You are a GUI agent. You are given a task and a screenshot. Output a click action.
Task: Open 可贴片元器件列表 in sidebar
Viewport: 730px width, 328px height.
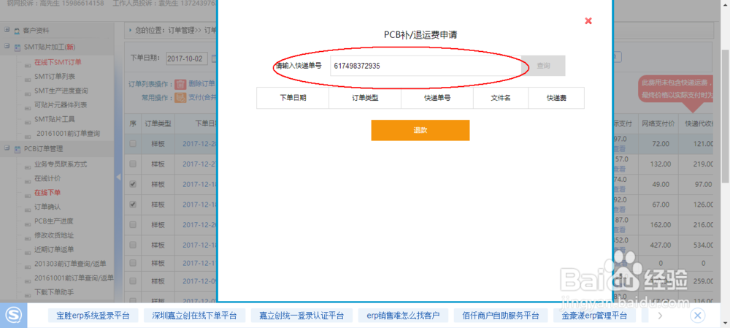[61, 105]
